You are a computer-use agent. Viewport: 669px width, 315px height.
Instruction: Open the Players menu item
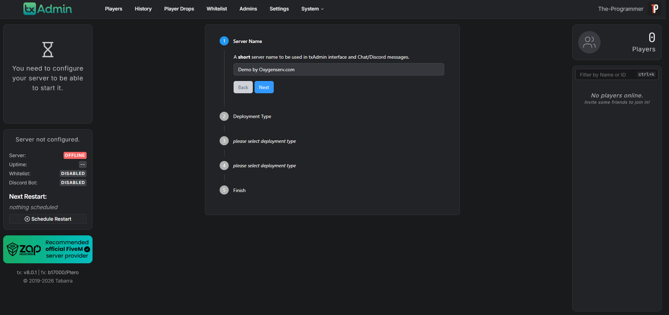[x=113, y=9]
